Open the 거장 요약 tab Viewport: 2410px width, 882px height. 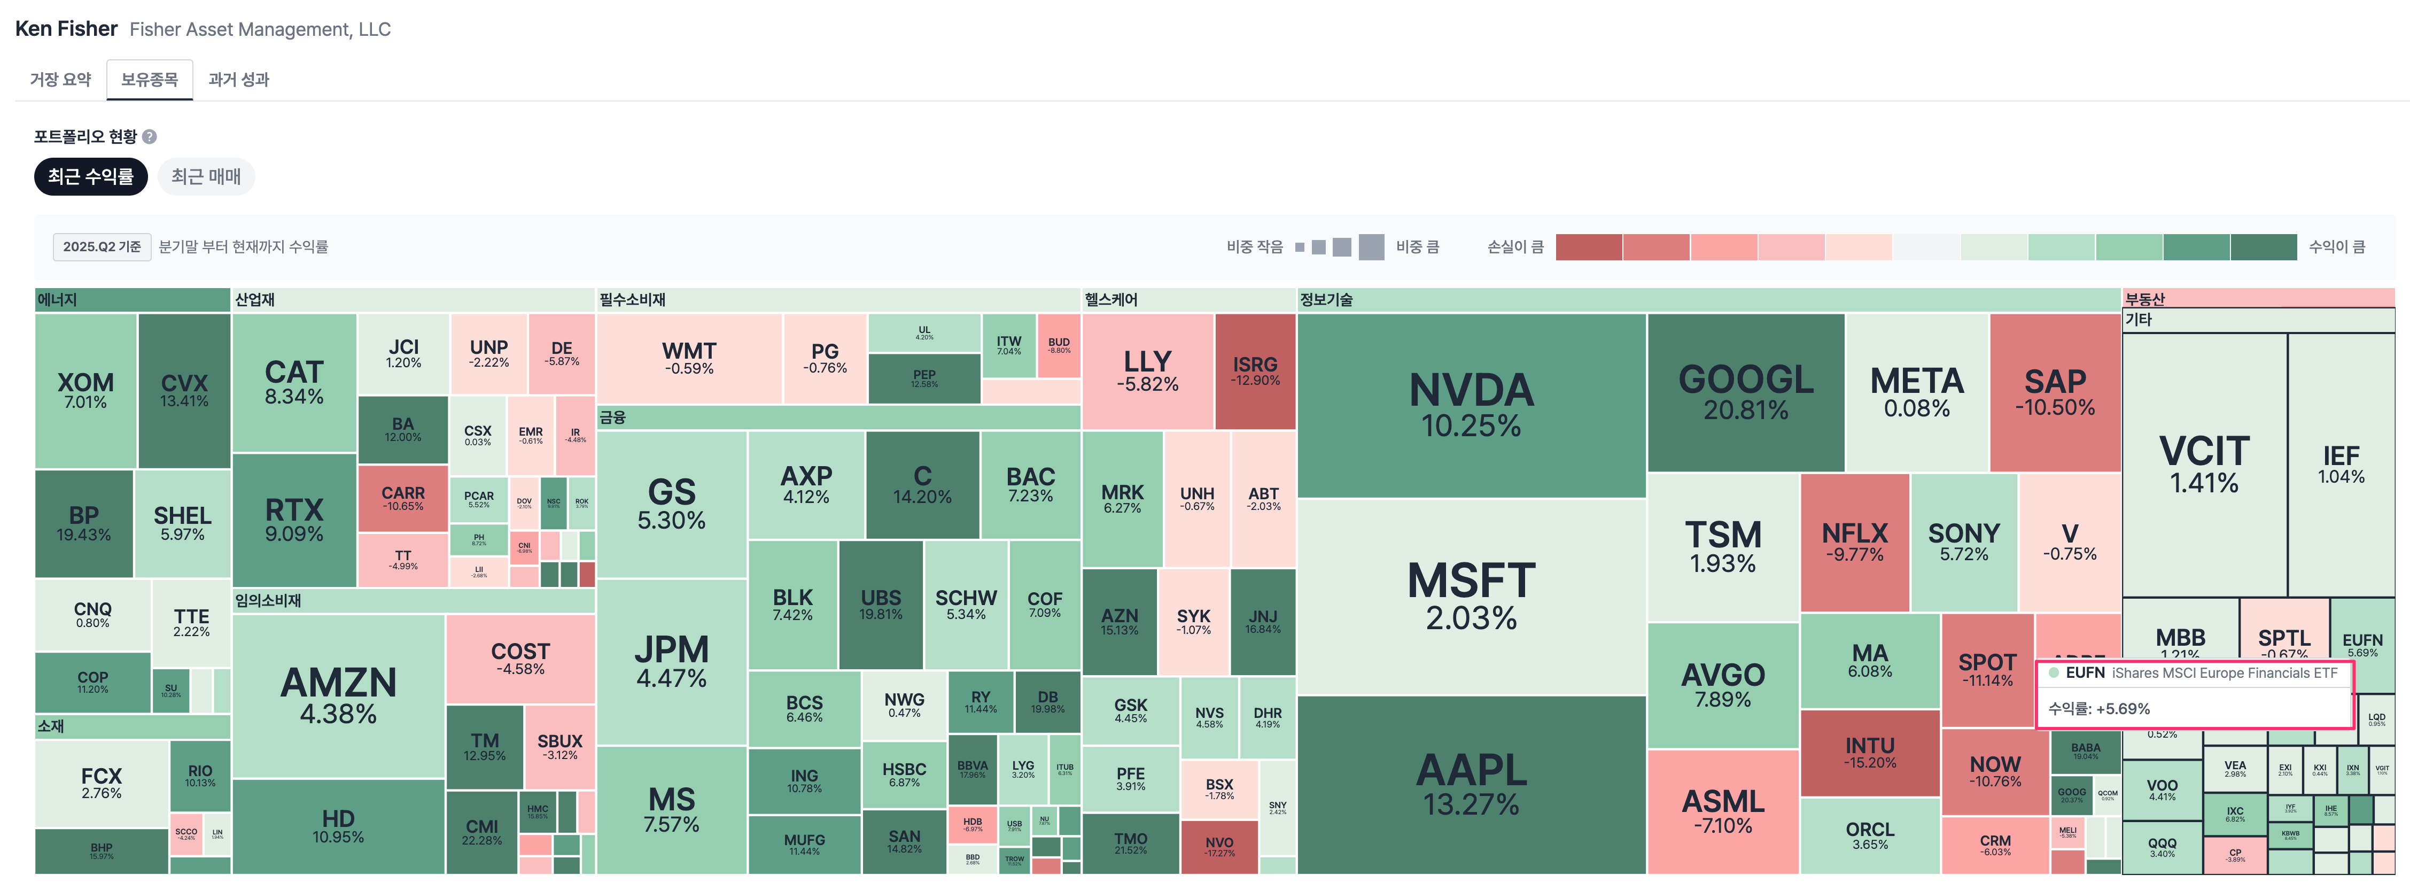click(61, 80)
